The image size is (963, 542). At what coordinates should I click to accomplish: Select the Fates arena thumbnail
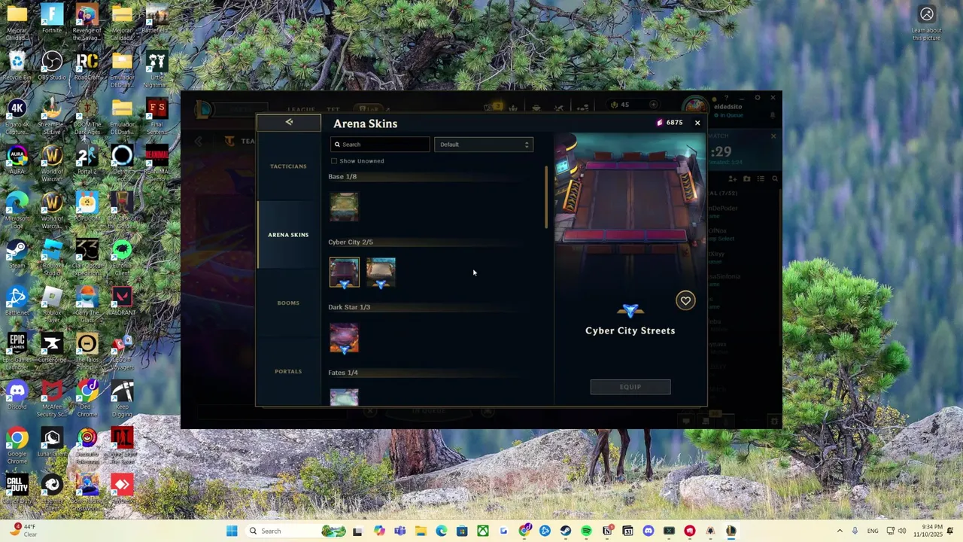click(x=344, y=397)
